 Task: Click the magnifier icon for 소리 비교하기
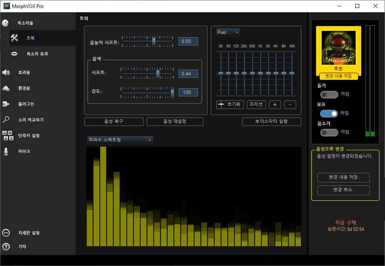pos(6,119)
